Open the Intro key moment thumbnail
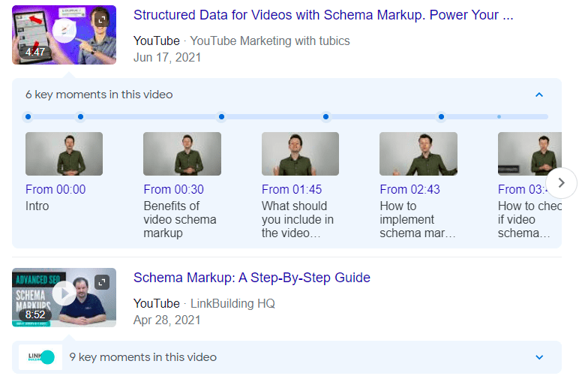The height and width of the screenshot is (382, 582). (x=64, y=154)
